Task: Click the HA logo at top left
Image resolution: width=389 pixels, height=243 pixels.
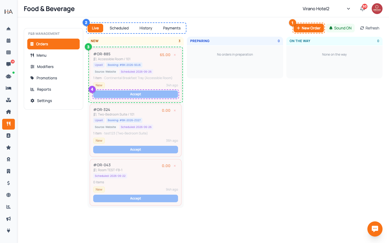Action: [8, 11]
